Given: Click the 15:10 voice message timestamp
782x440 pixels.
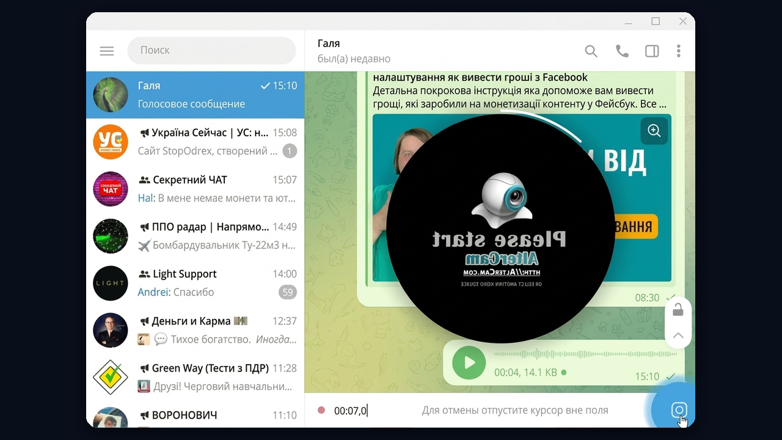Looking at the screenshot, I should [x=647, y=376].
